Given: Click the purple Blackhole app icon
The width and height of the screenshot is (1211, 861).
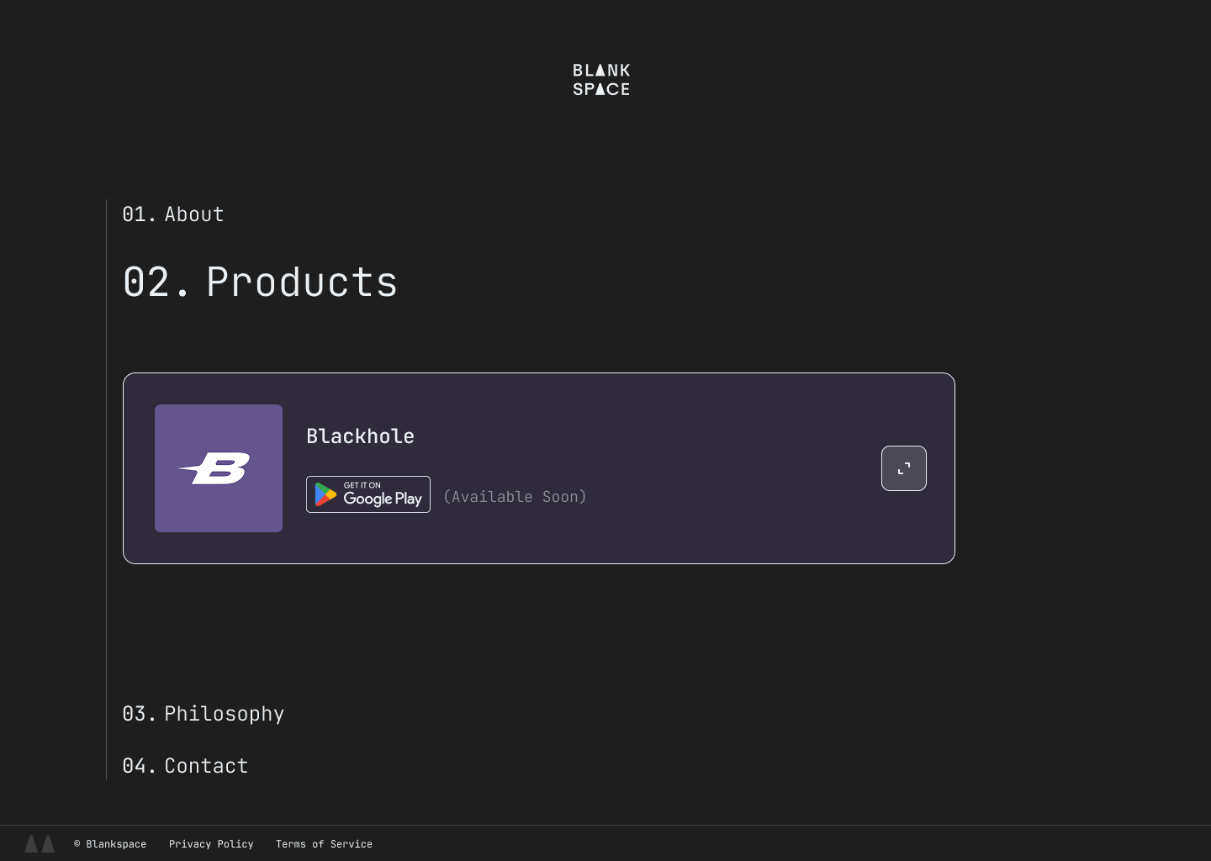Looking at the screenshot, I should pyautogui.click(x=219, y=468).
